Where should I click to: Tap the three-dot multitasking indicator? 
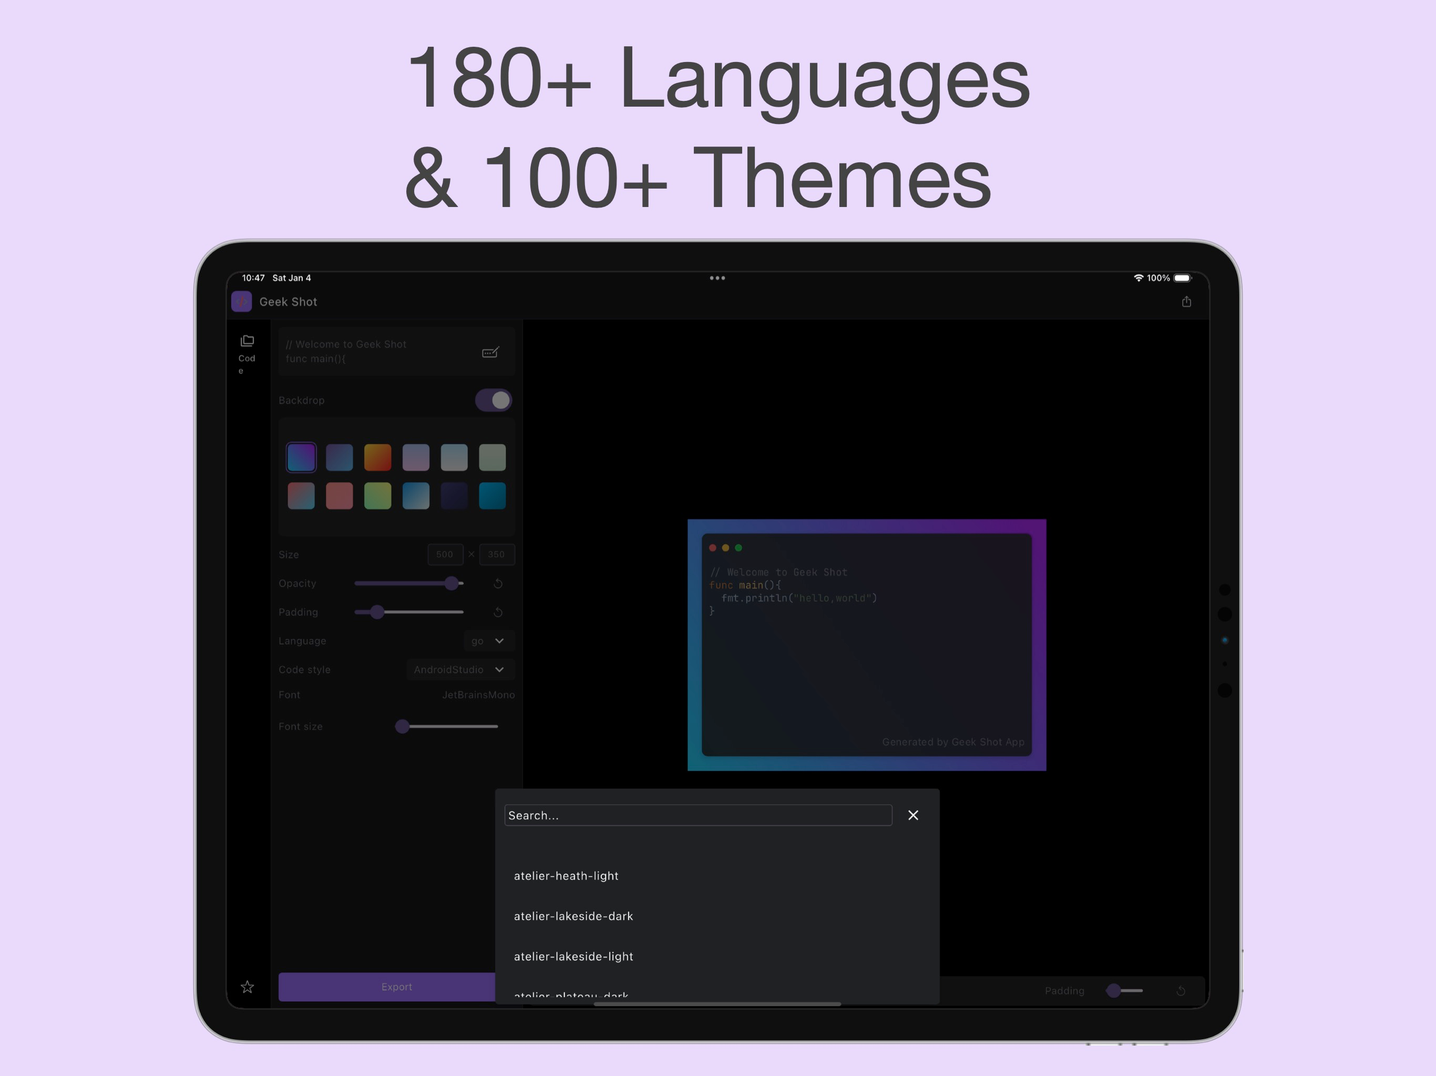[x=717, y=278]
